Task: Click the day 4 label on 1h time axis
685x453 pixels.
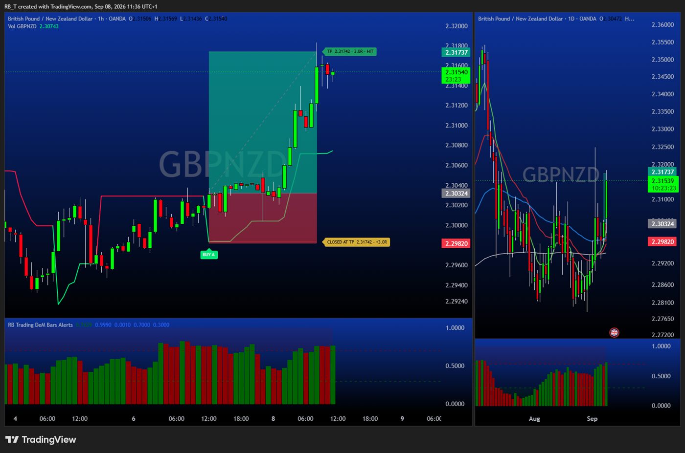Action: pyautogui.click(x=15, y=419)
